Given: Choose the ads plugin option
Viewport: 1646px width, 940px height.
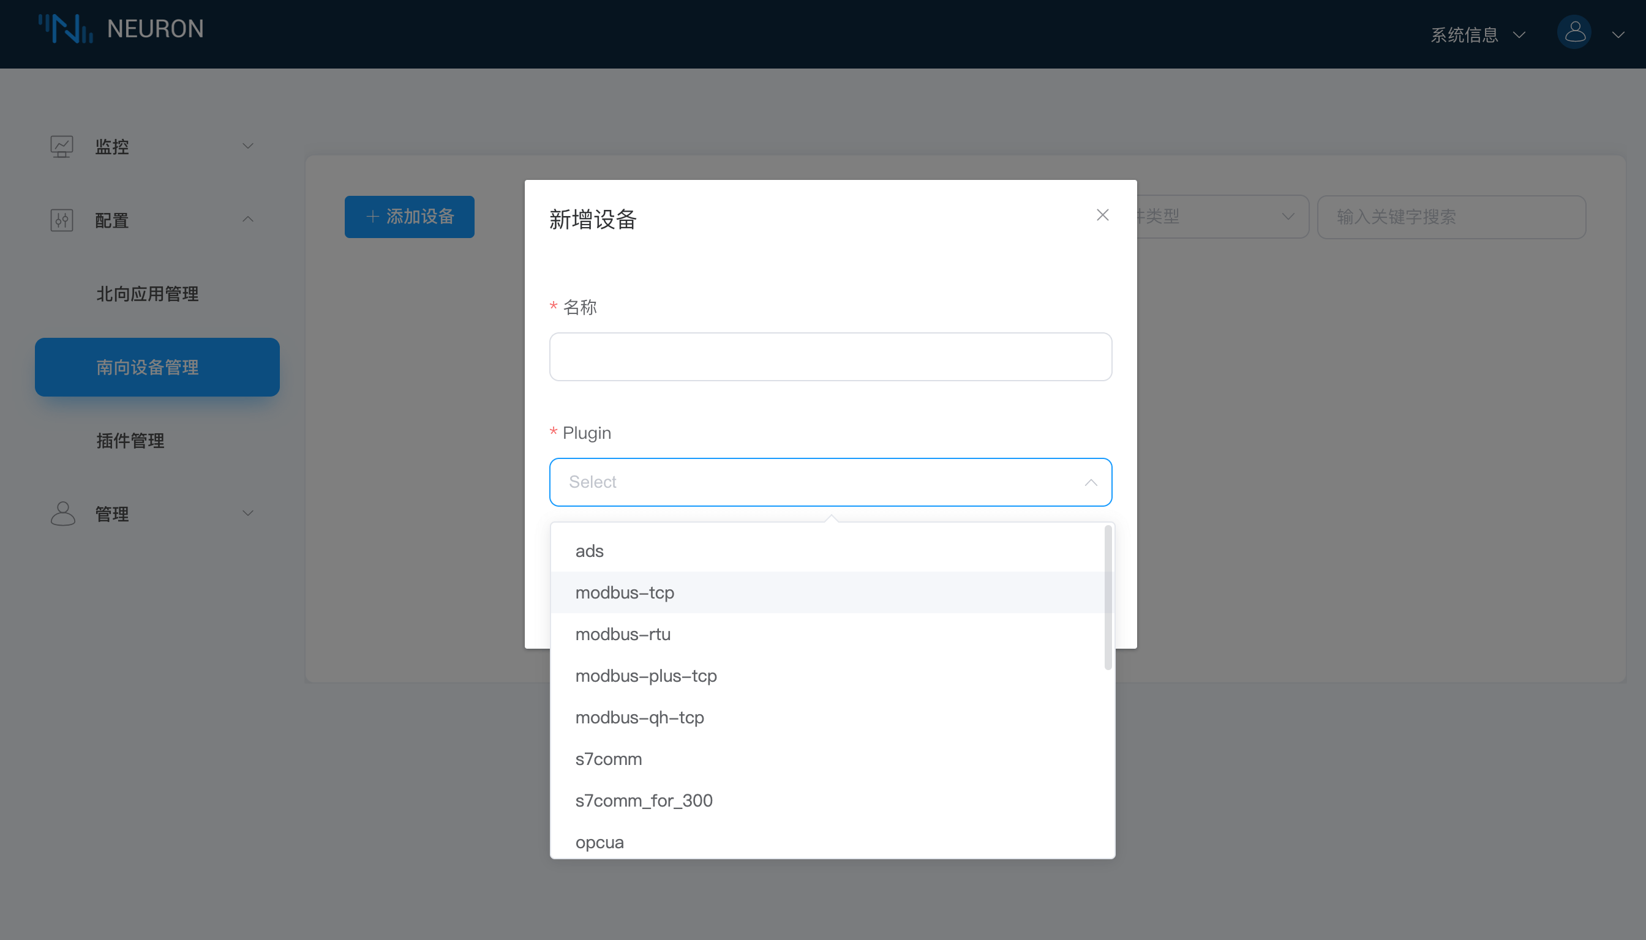Looking at the screenshot, I should [589, 551].
